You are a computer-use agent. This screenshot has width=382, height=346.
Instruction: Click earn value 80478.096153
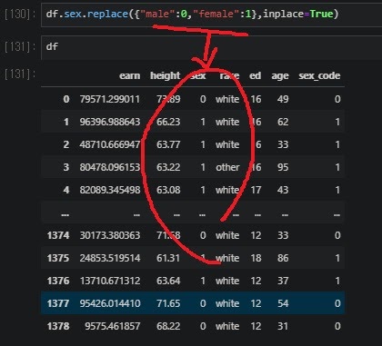point(110,167)
